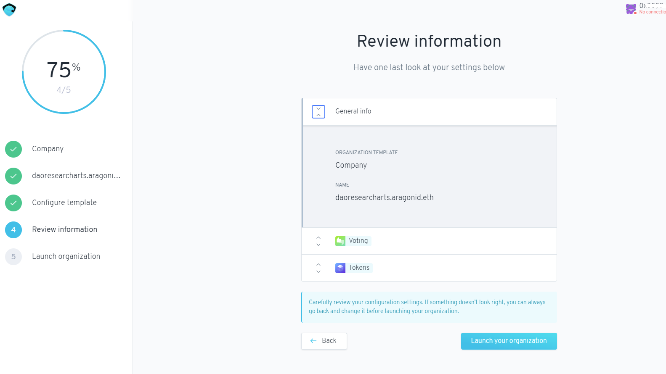
Task: Click the daoresearcharts.aragonid.eth name value
Action: pos(384,198)
